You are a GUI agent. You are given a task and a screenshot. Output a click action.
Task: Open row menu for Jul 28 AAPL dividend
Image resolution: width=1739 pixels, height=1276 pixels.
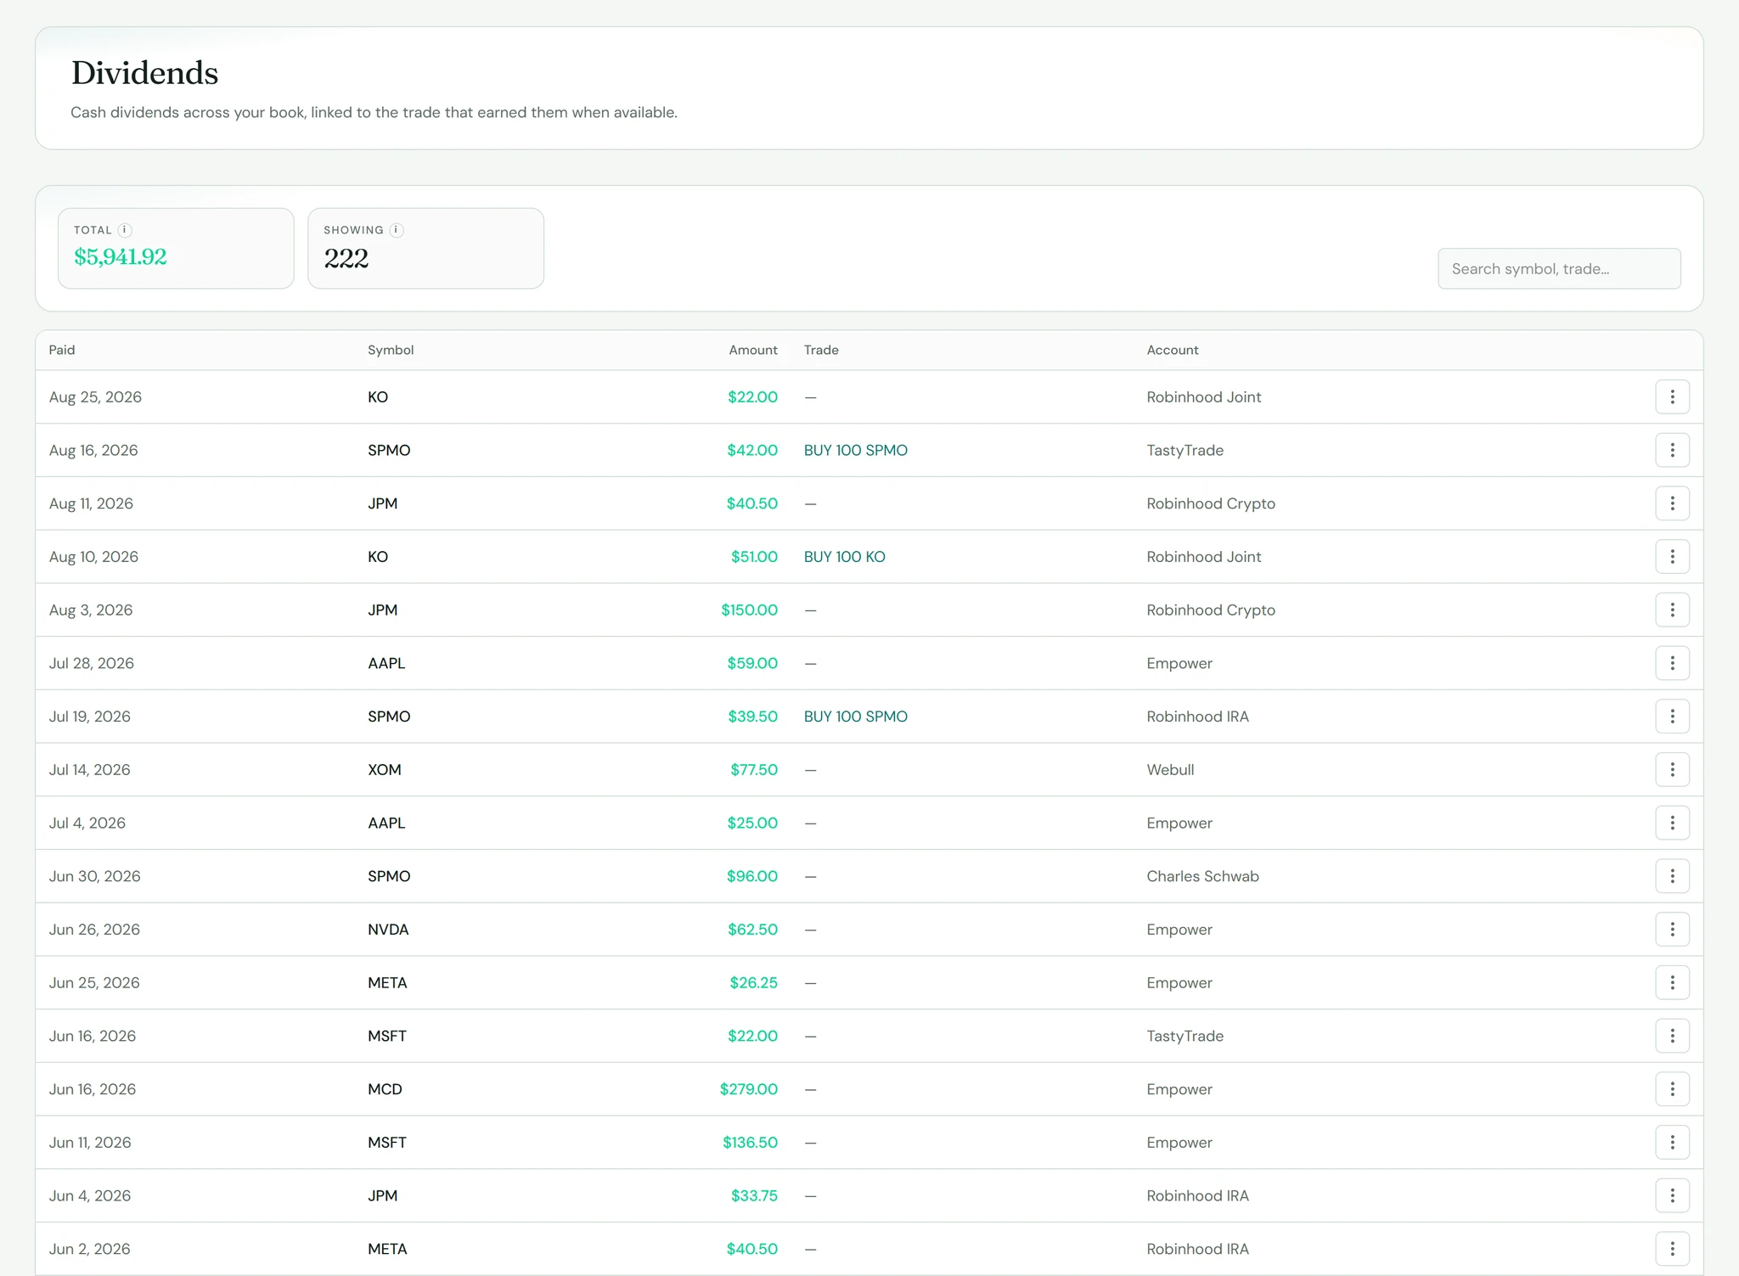pyautogui.click(x=1672, y=663)
